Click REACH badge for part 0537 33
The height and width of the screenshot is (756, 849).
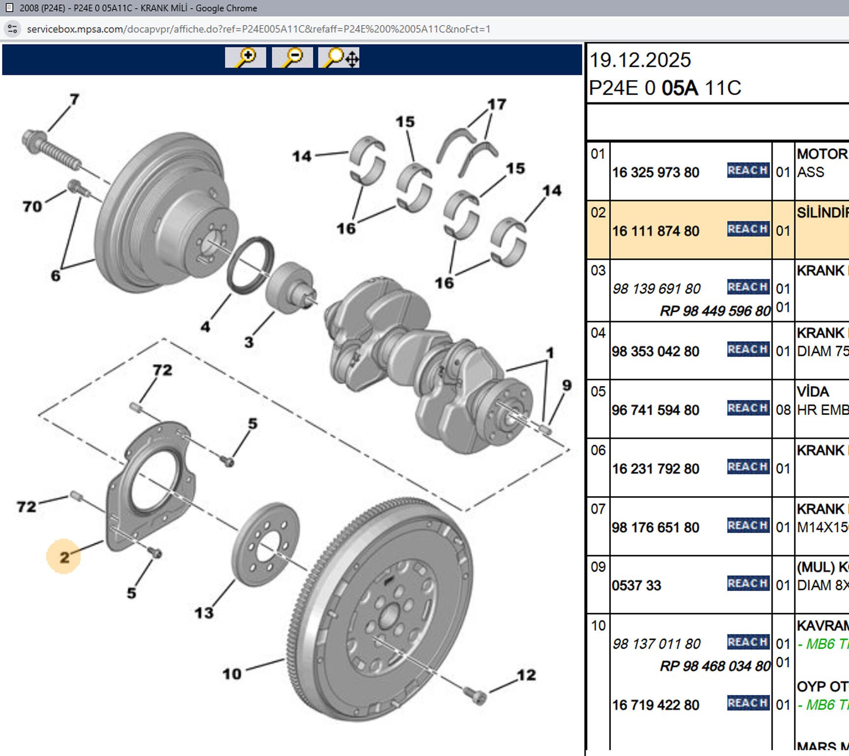(748, 584)
